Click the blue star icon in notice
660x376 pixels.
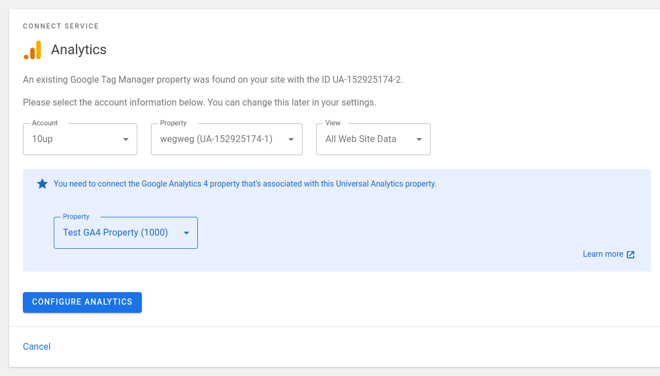coord(42,184)
